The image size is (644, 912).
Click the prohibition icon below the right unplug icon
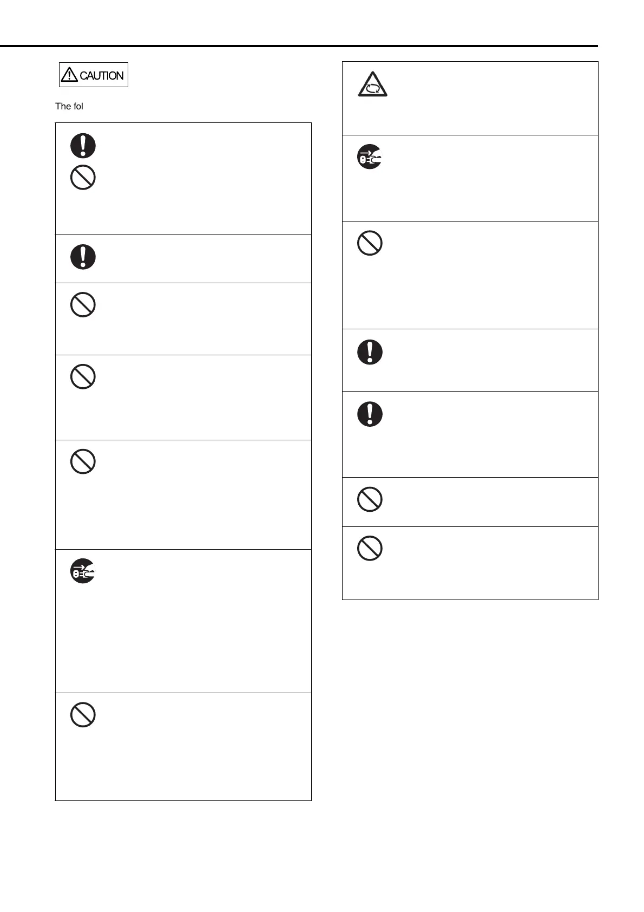370,243
